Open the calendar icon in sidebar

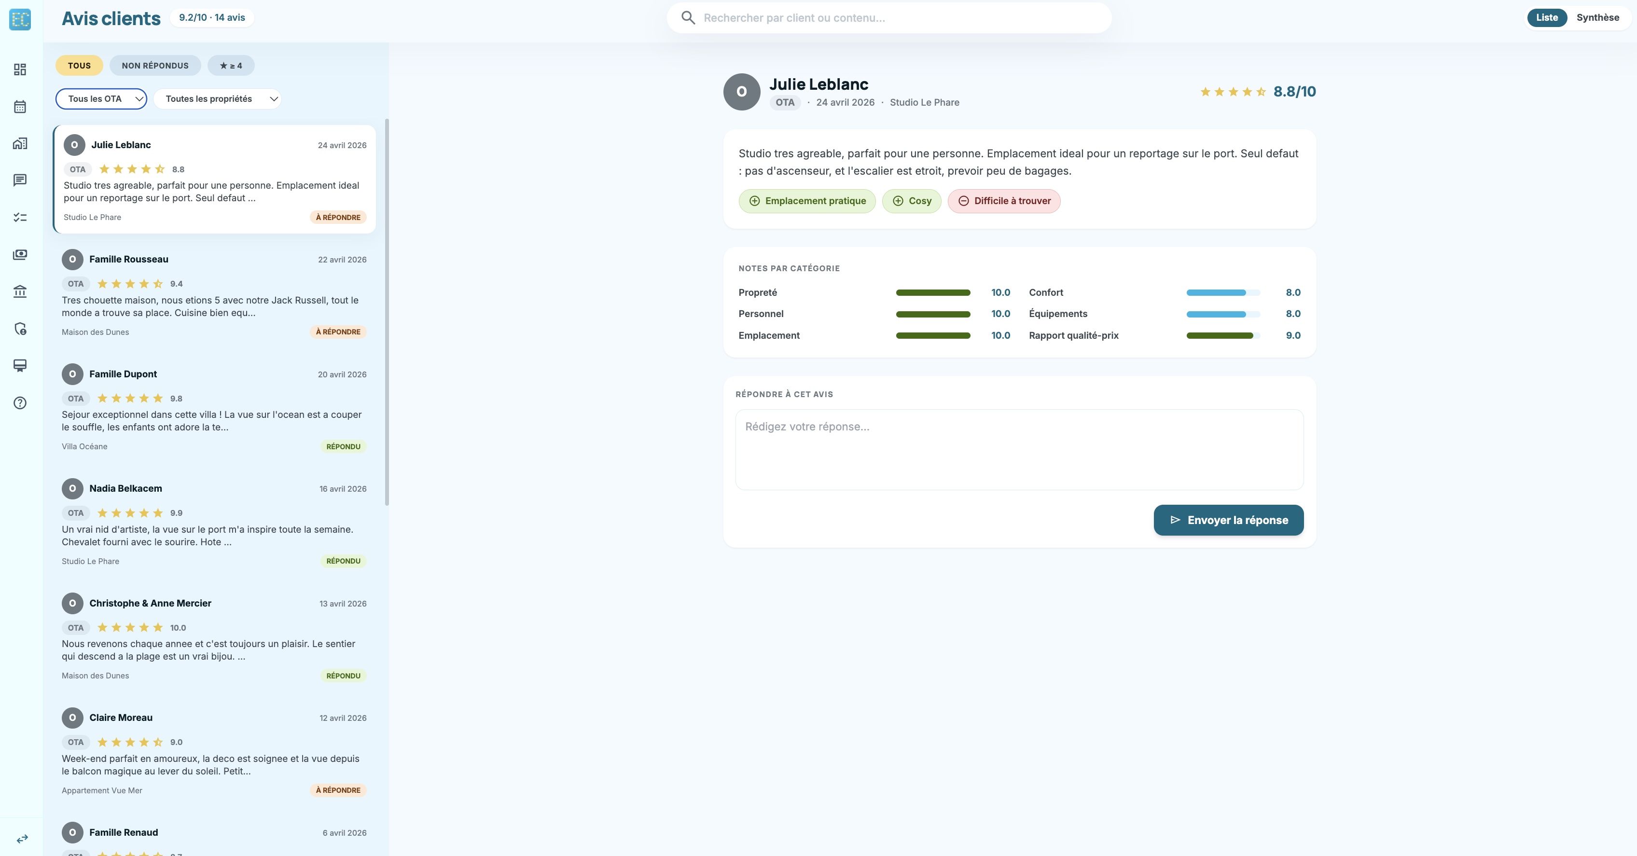(x=20, y=107)
